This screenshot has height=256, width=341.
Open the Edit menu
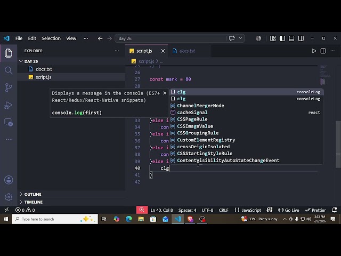(32, 38)
